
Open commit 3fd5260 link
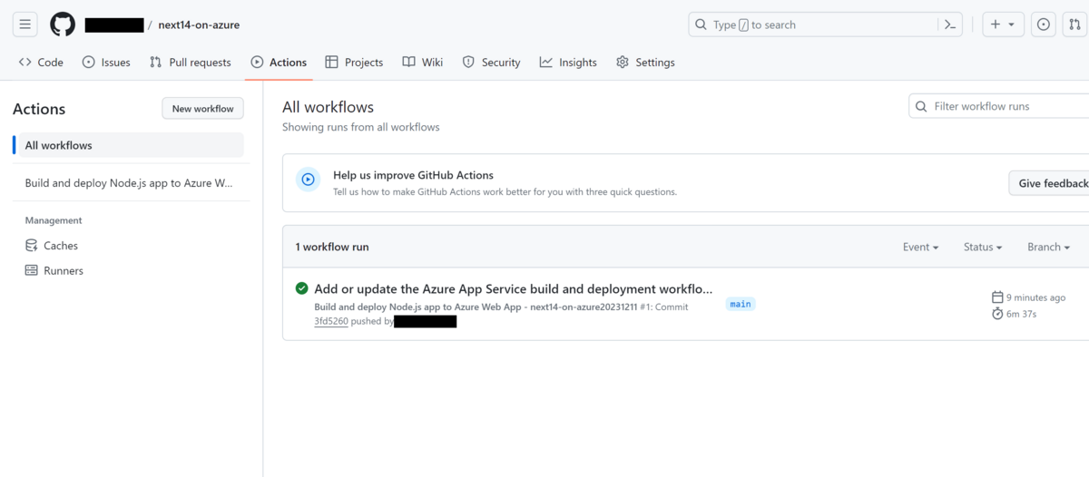tap(331, 321)
